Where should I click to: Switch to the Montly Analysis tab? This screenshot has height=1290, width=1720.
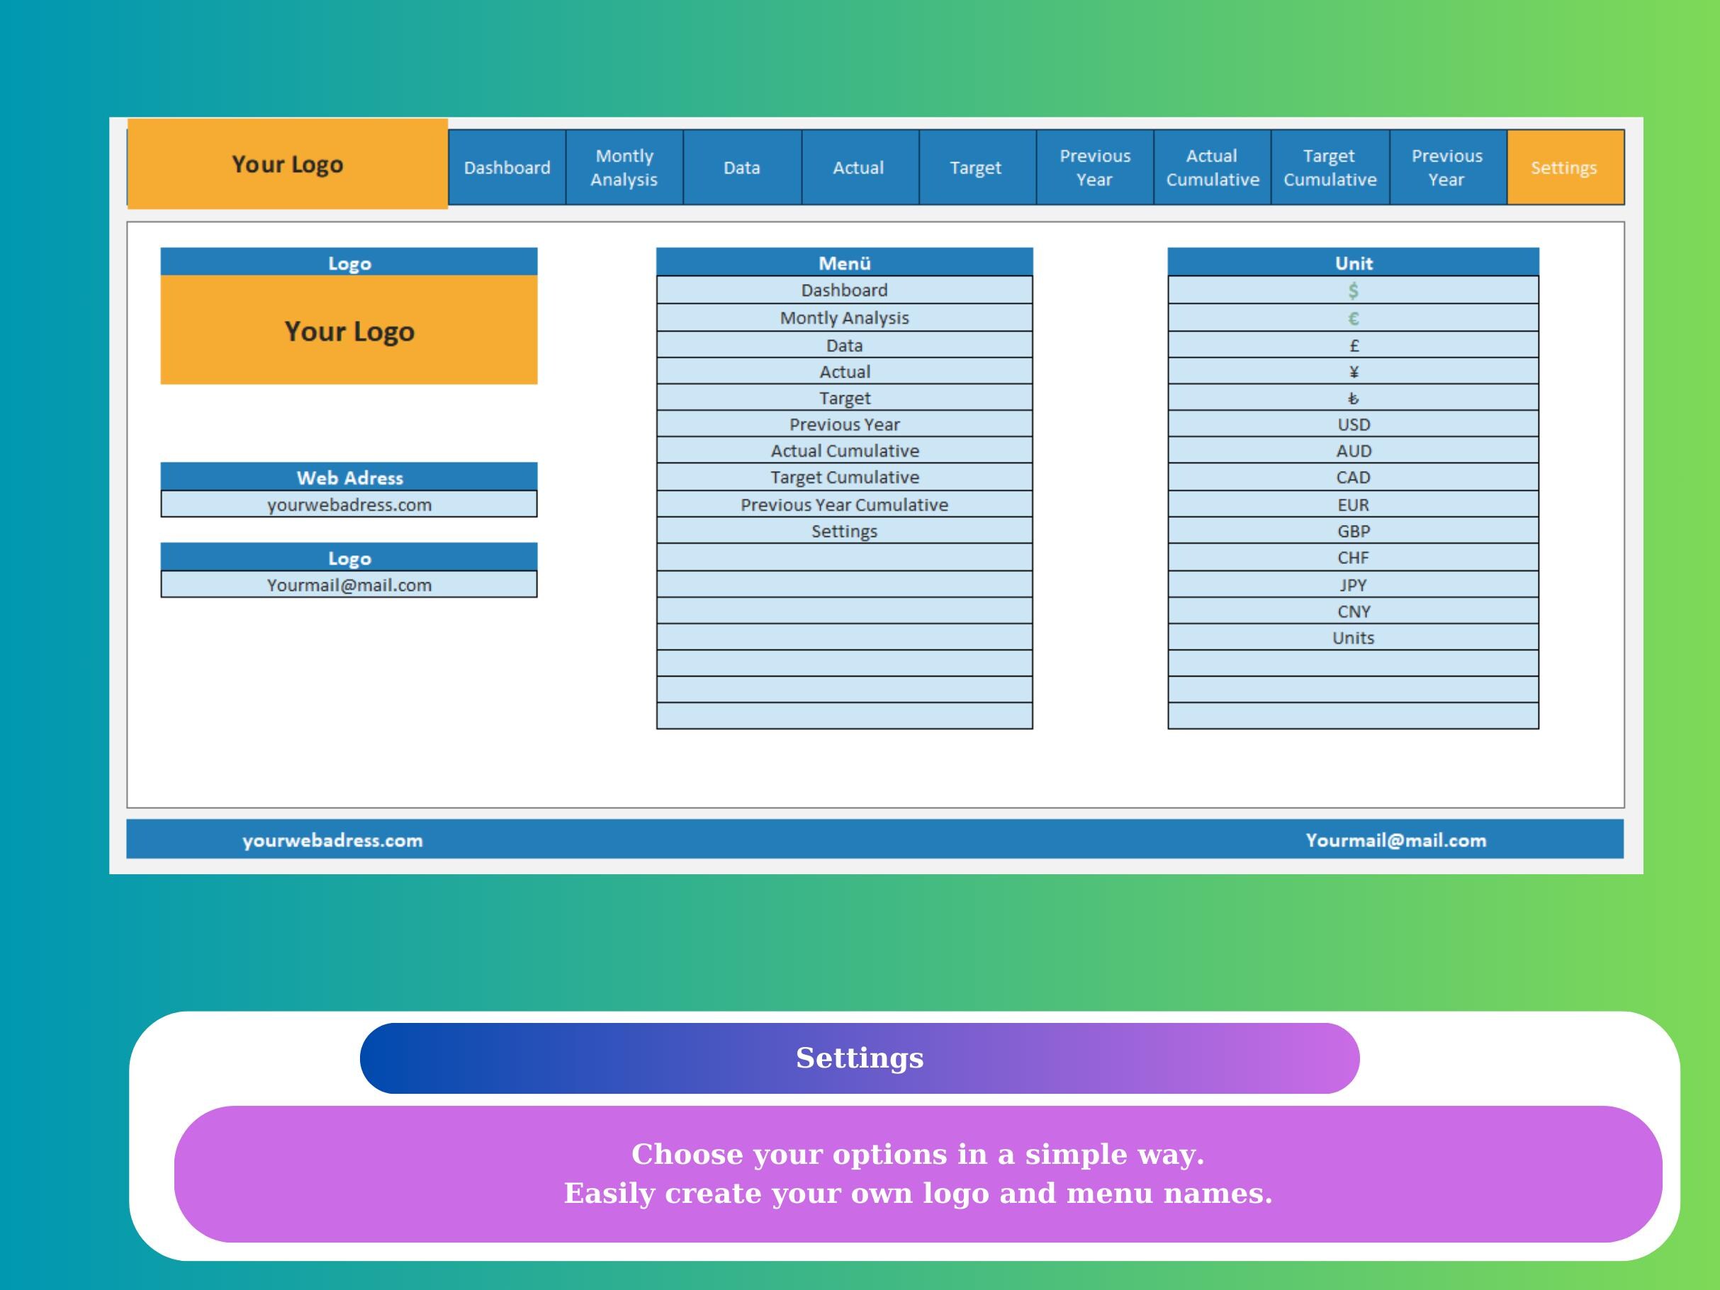pos(624,167)
